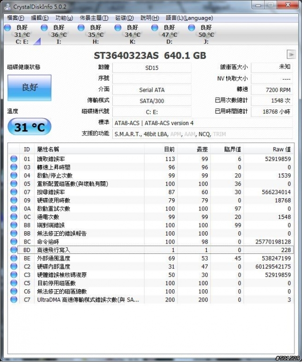Select the 重新配置磁區數 row
302x362 pixels.
pyautogui.click(x=151, y=184)
